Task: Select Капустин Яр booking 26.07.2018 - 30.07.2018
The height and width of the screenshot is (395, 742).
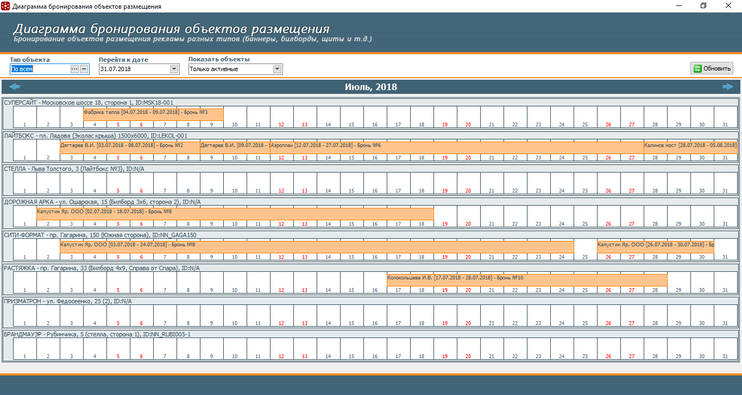Action: pyautogui.click(x=655, y=247)
